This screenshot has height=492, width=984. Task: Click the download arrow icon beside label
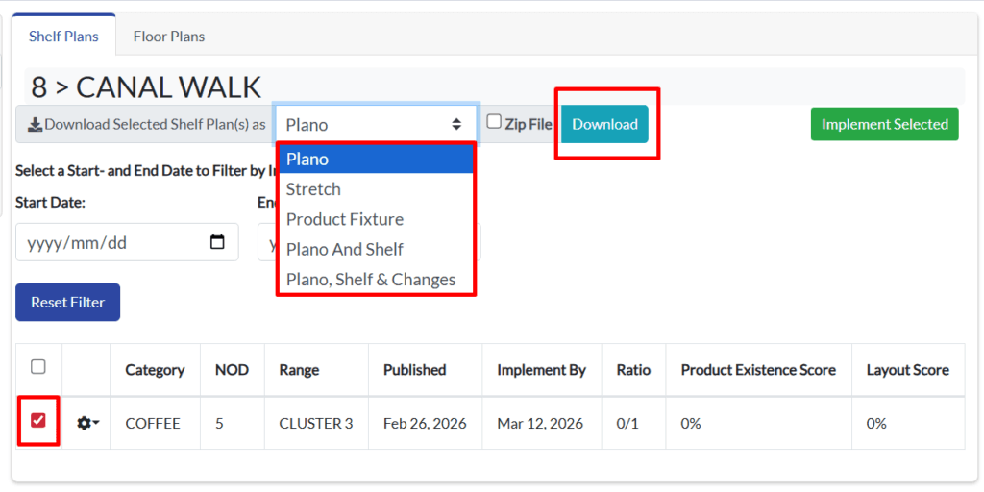pyautogui.click(x=35, y=124)
